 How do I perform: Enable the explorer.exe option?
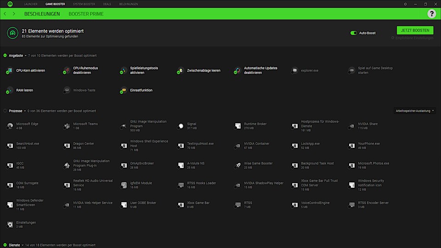(293, 72)
